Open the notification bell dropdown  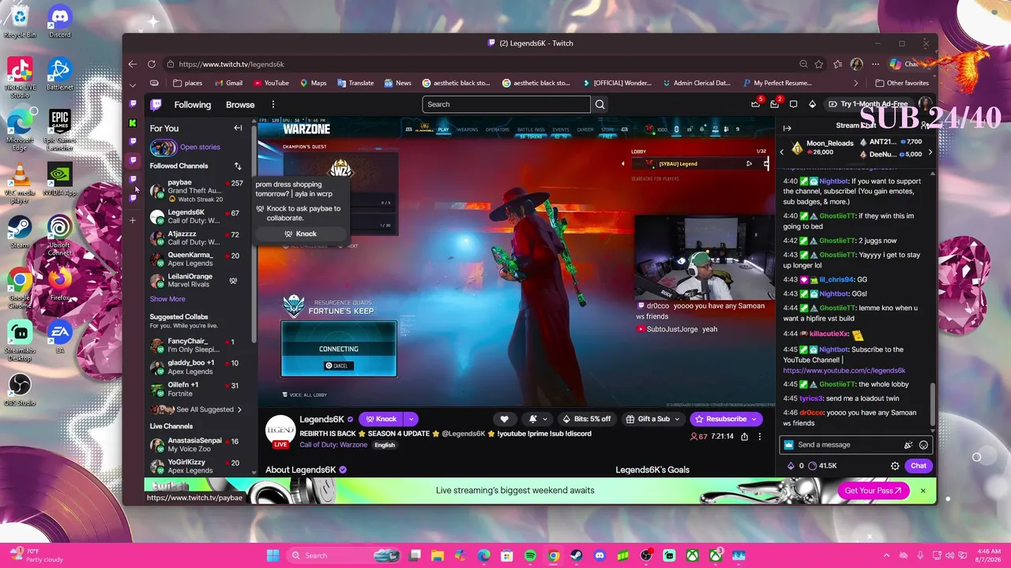[x=537, y=419]
